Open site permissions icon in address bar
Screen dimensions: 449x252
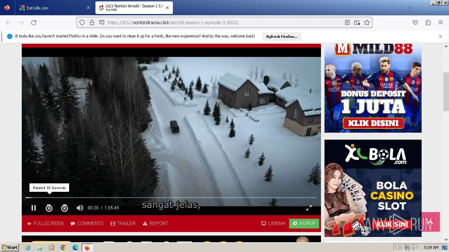pyautogui.click(x=102, y=22)
